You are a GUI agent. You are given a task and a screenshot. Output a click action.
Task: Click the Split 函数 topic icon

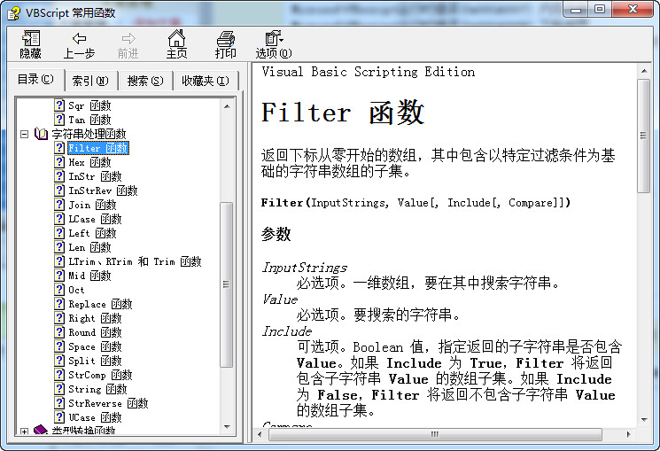(59, 361)
